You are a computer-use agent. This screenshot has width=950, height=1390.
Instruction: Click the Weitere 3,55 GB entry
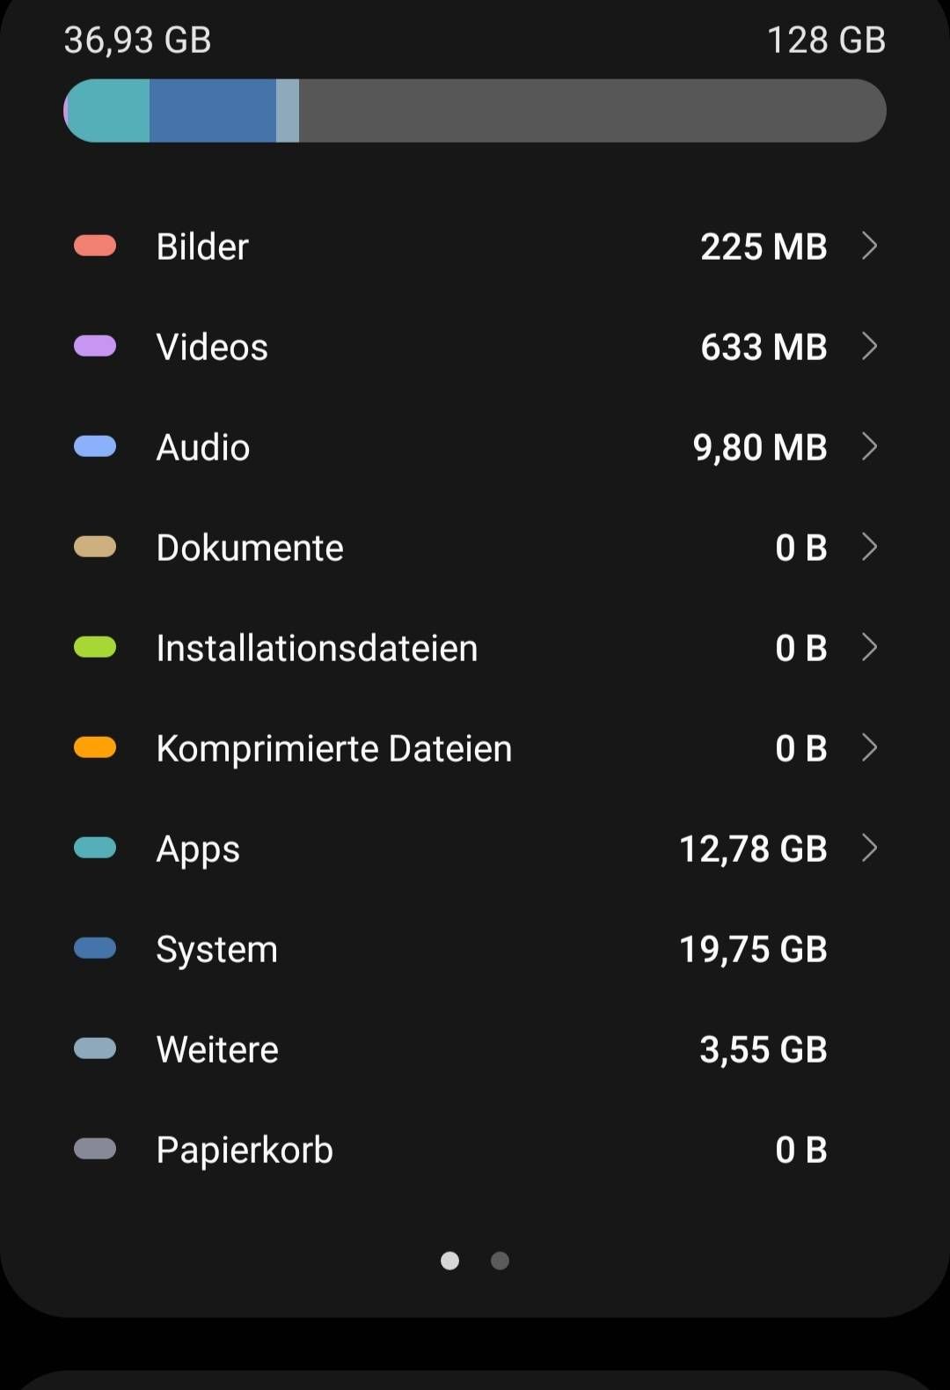tap(475, 1048)
